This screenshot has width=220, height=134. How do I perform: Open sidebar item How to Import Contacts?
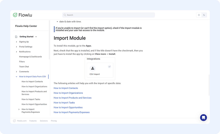[x=32, y=81]
